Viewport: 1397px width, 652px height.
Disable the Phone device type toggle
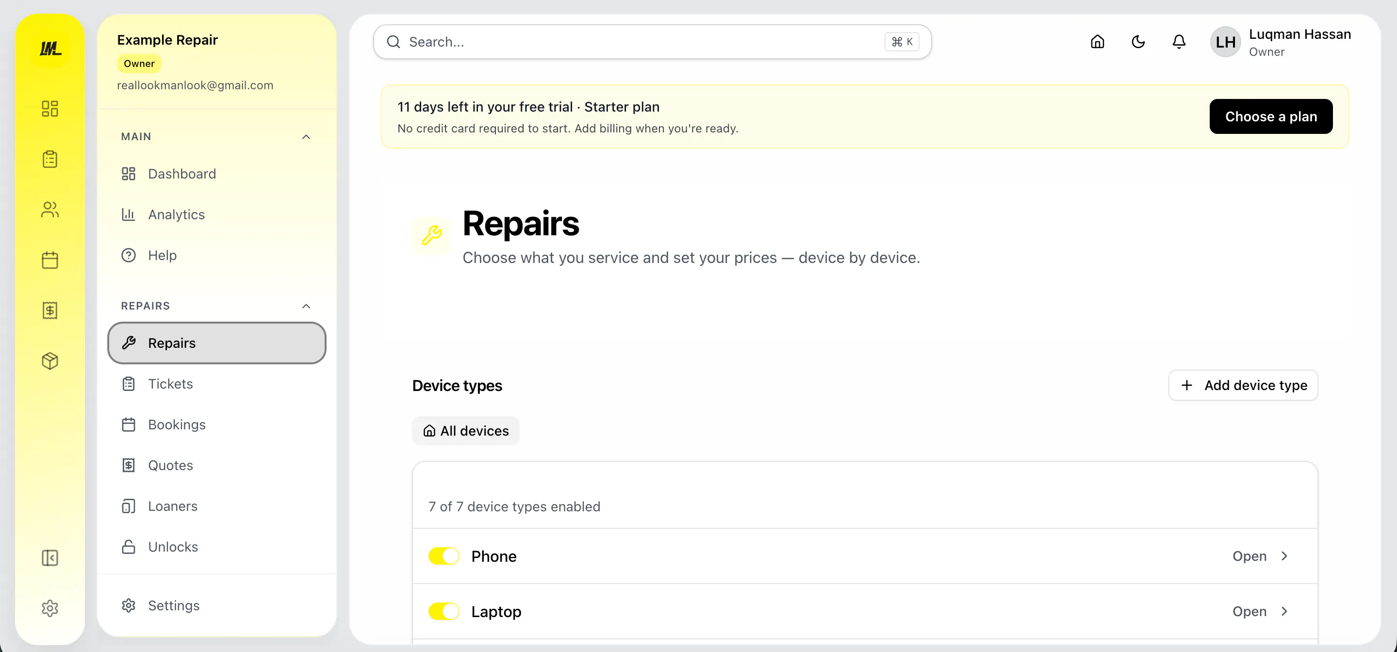444,556
